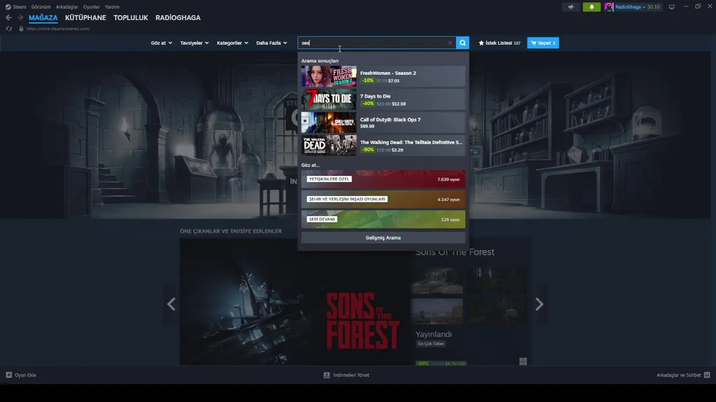Expand the Kategoriler dropdown
Viewport: 716px width, 402px height.
click(x=232, y=43)
